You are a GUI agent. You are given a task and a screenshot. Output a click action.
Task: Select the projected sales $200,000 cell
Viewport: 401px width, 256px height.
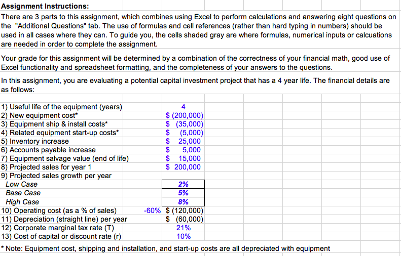183,167
